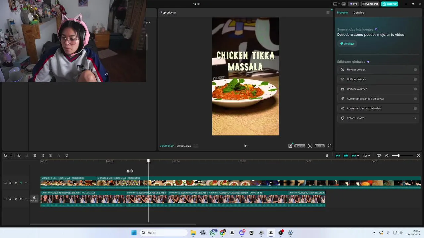
Task: Open the selection tool mode dropdown arrow
Action: pyautogui.click(x=10, y=156)
